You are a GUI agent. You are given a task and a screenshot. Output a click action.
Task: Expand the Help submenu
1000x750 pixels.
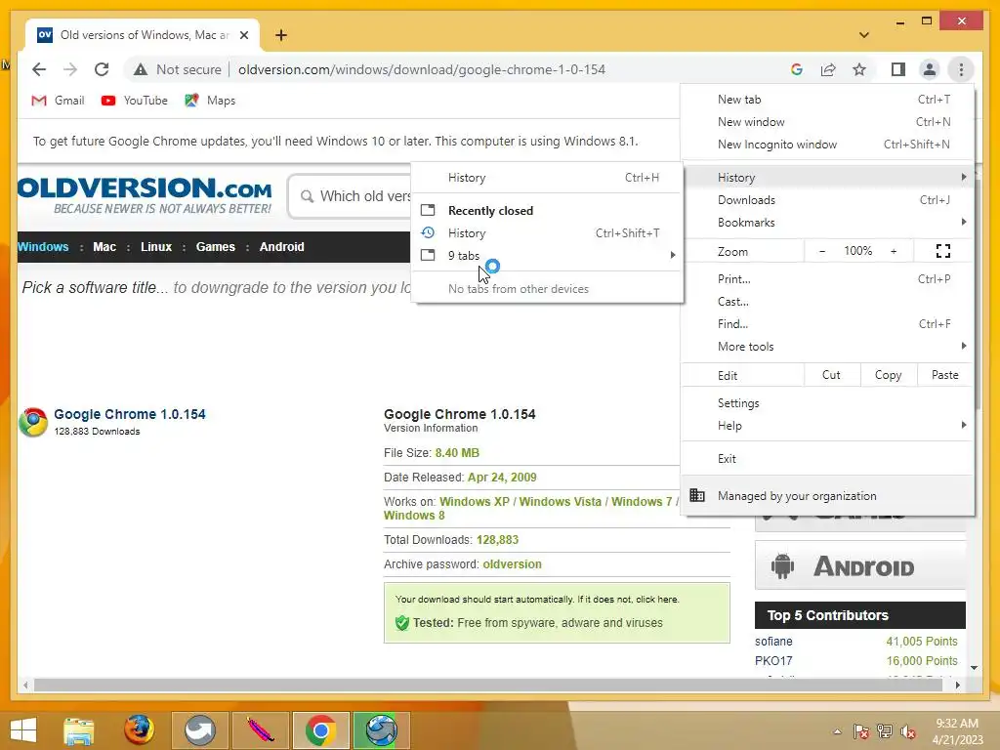tap(827, 426)
